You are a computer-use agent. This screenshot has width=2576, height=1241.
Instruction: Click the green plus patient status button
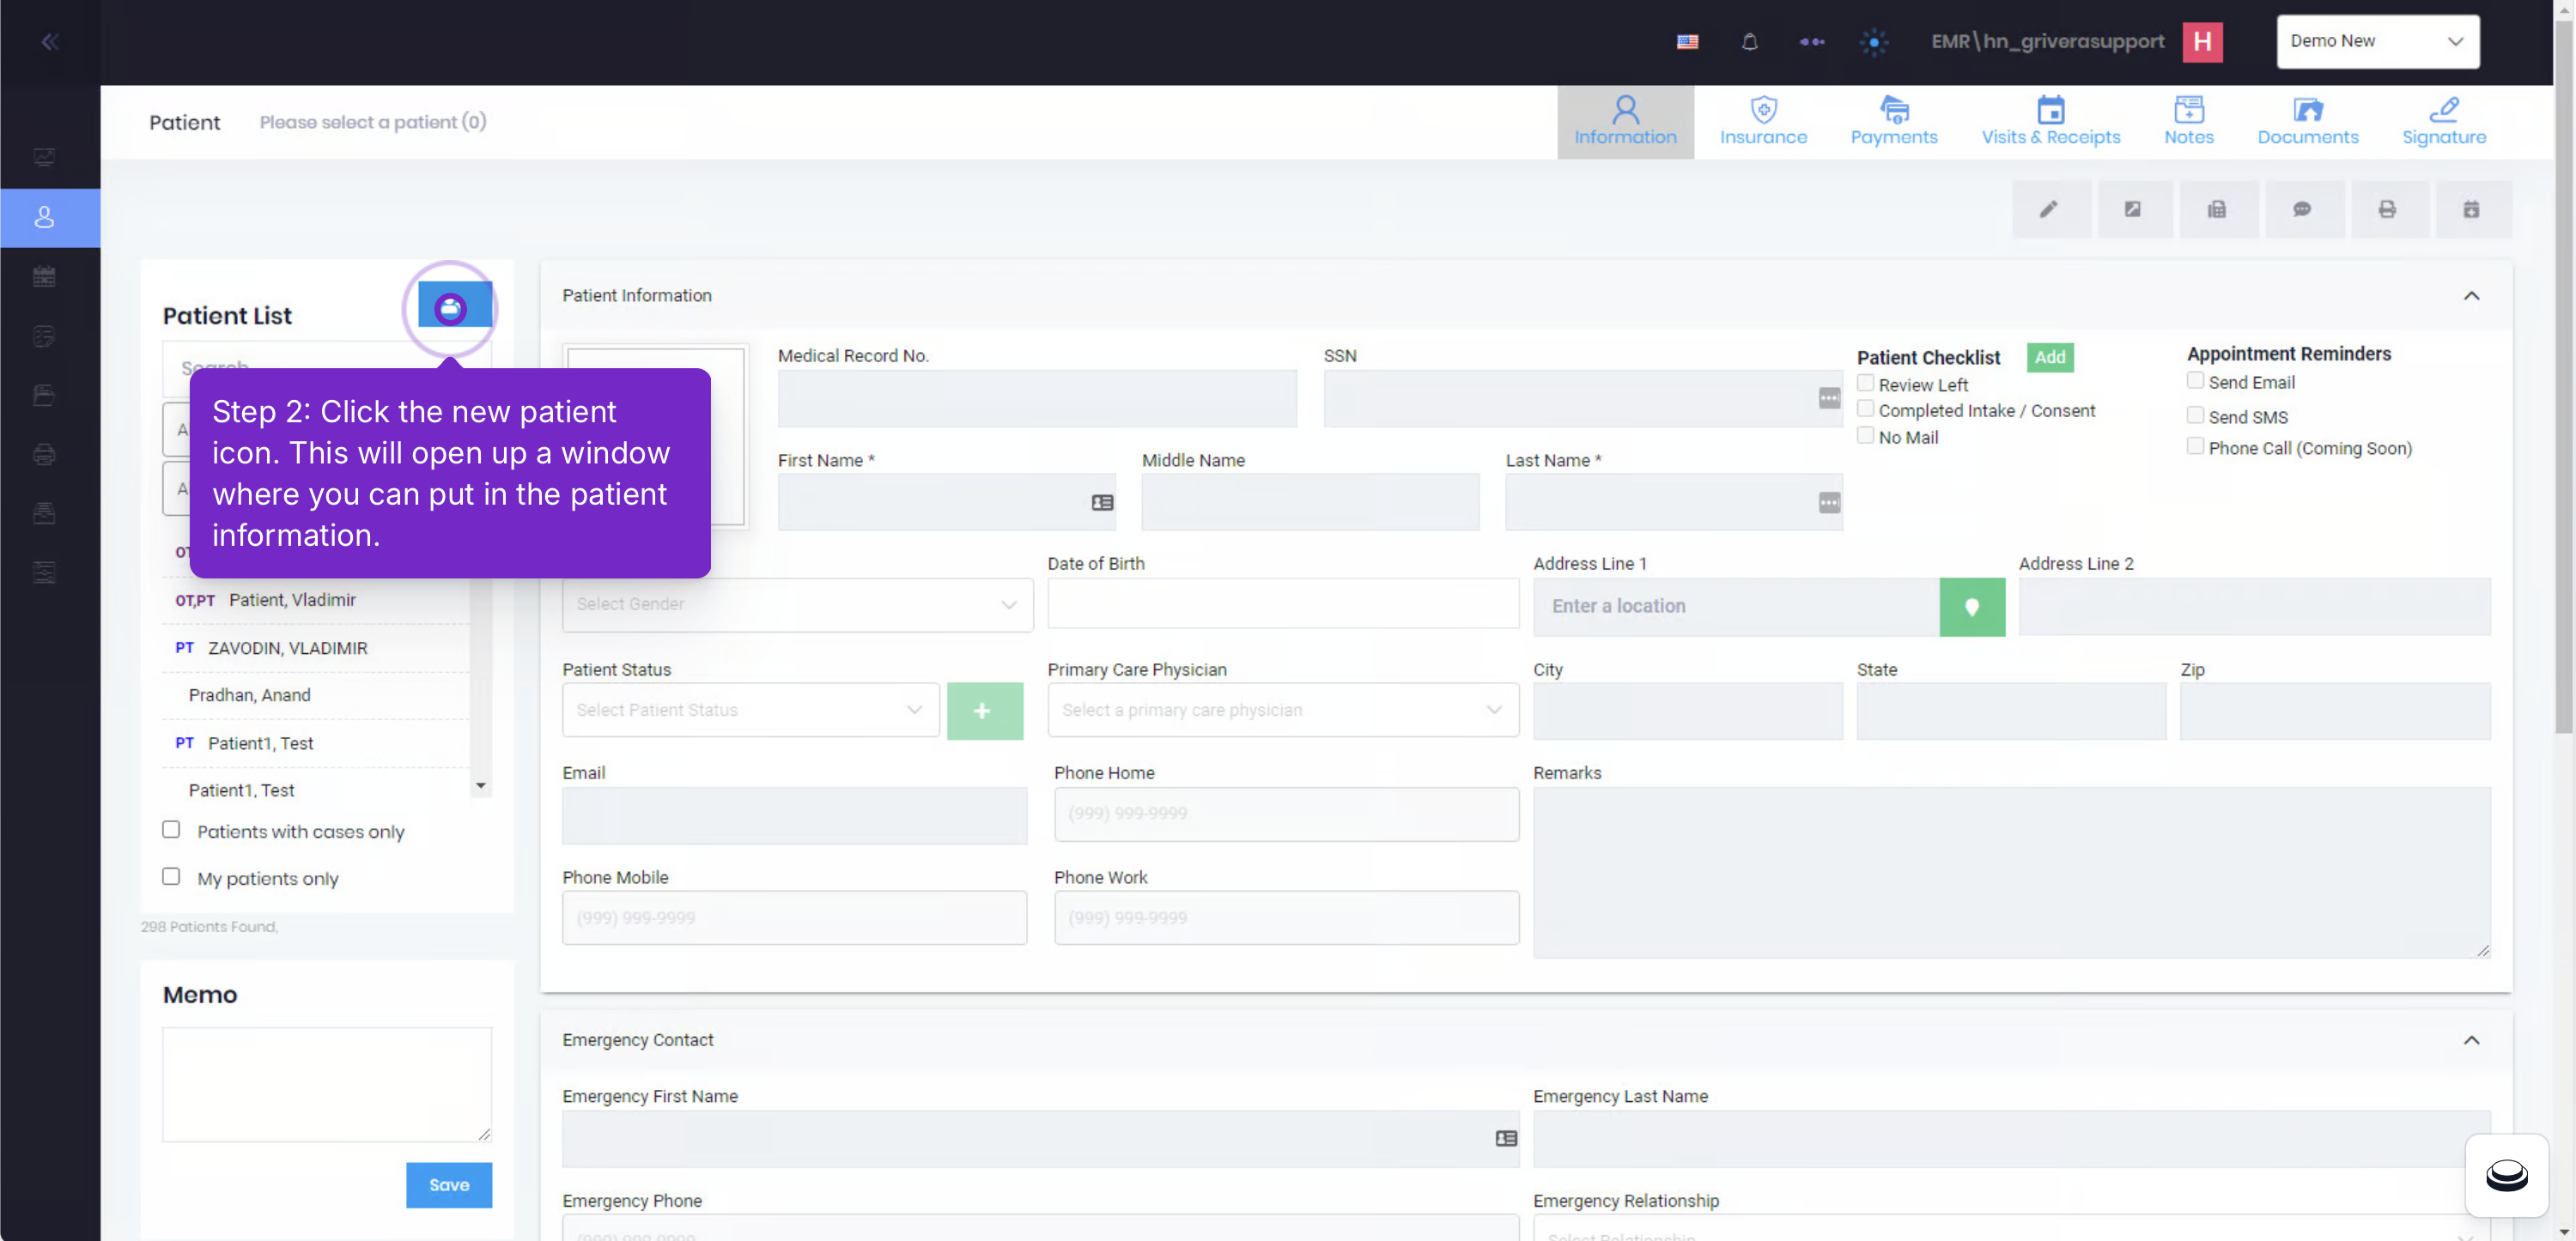coord(984,711)
